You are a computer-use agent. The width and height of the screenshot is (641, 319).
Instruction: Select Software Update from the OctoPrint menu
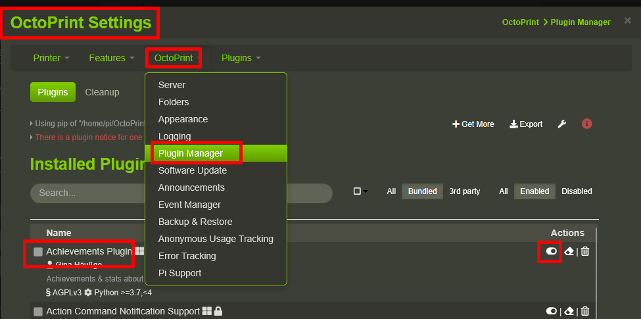[192, 170]
